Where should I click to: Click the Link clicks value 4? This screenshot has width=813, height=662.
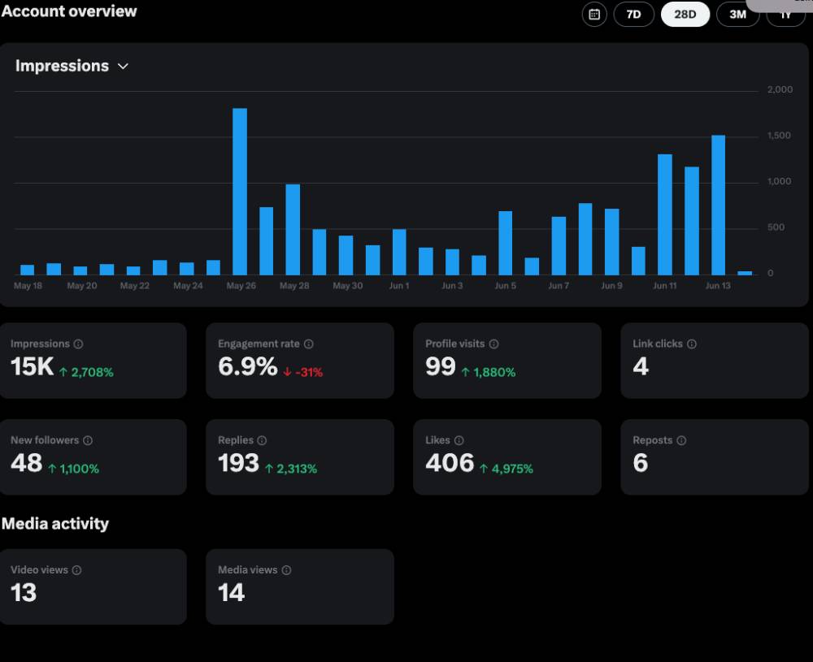point(641,366)
